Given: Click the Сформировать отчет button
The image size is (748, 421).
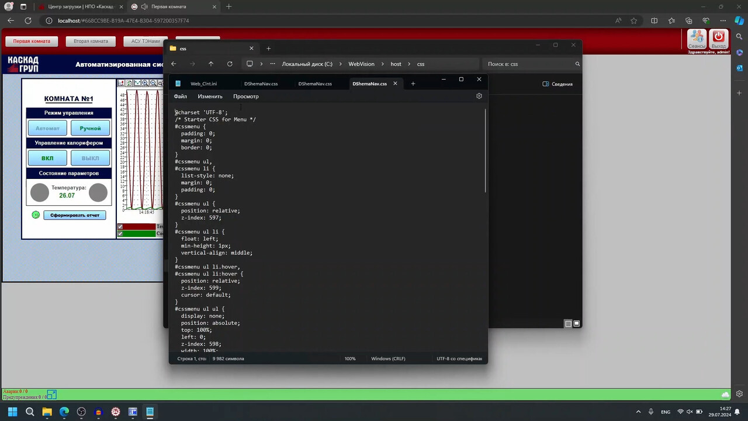Looking at the screenshot, I should tap(75, 215).
